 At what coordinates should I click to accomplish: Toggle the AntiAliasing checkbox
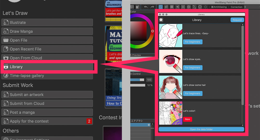212,7
